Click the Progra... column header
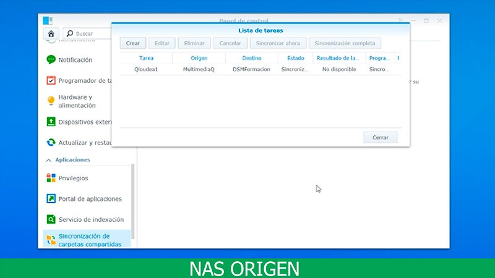495x278 pixels. pos(379,58)
